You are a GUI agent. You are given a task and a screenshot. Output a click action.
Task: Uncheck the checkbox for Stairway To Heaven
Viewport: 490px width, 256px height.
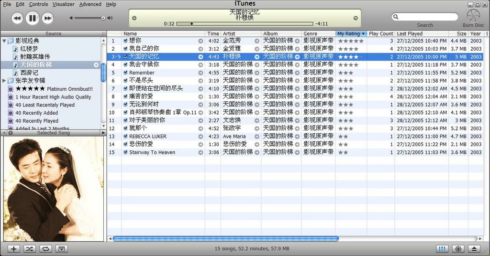click(x=125, y=152)
